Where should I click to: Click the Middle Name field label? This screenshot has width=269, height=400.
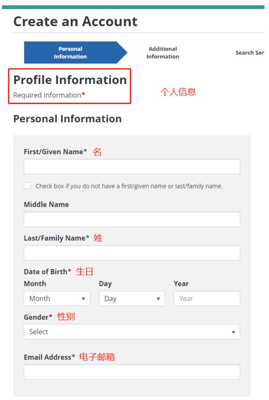[x=46, y=205]
